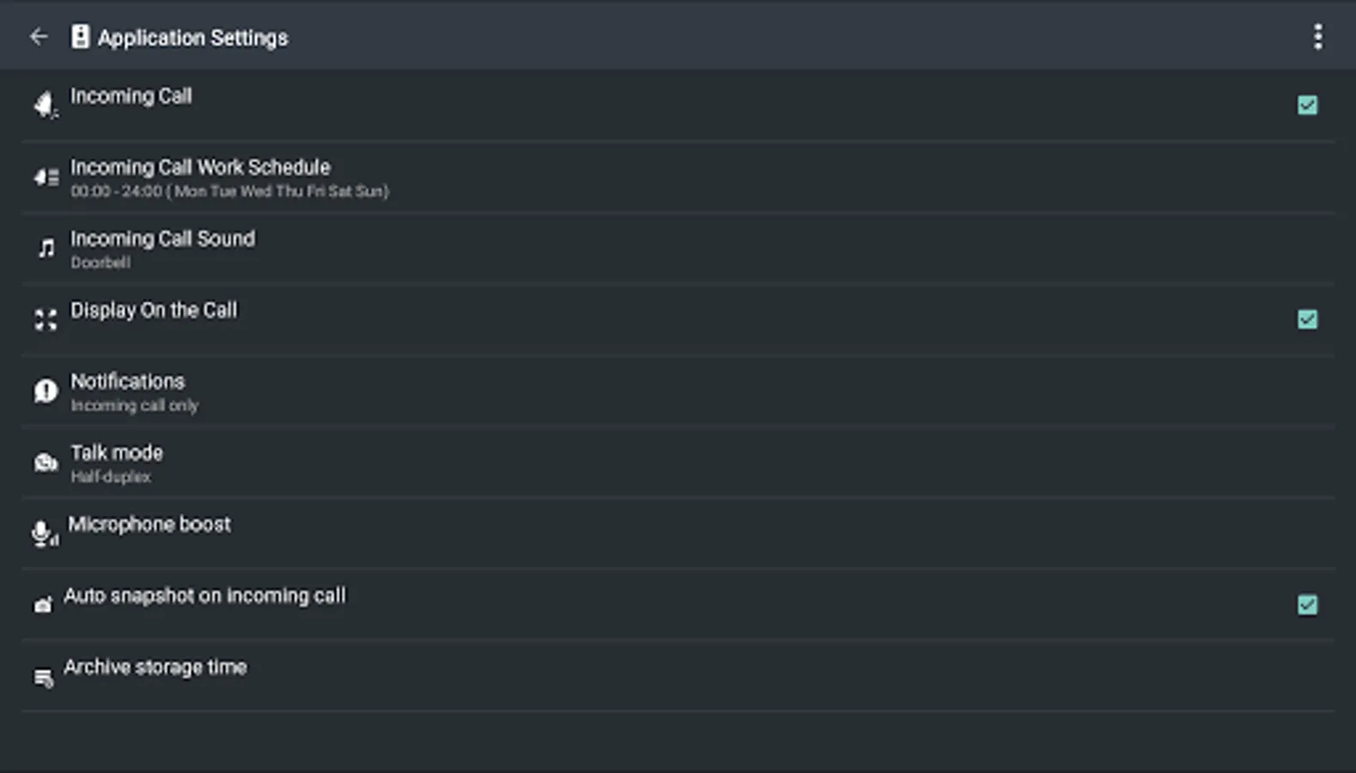Click the back arrow in header

39,37
